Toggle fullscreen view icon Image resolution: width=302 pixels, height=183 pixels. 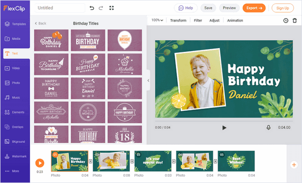[x=111, y=8]
